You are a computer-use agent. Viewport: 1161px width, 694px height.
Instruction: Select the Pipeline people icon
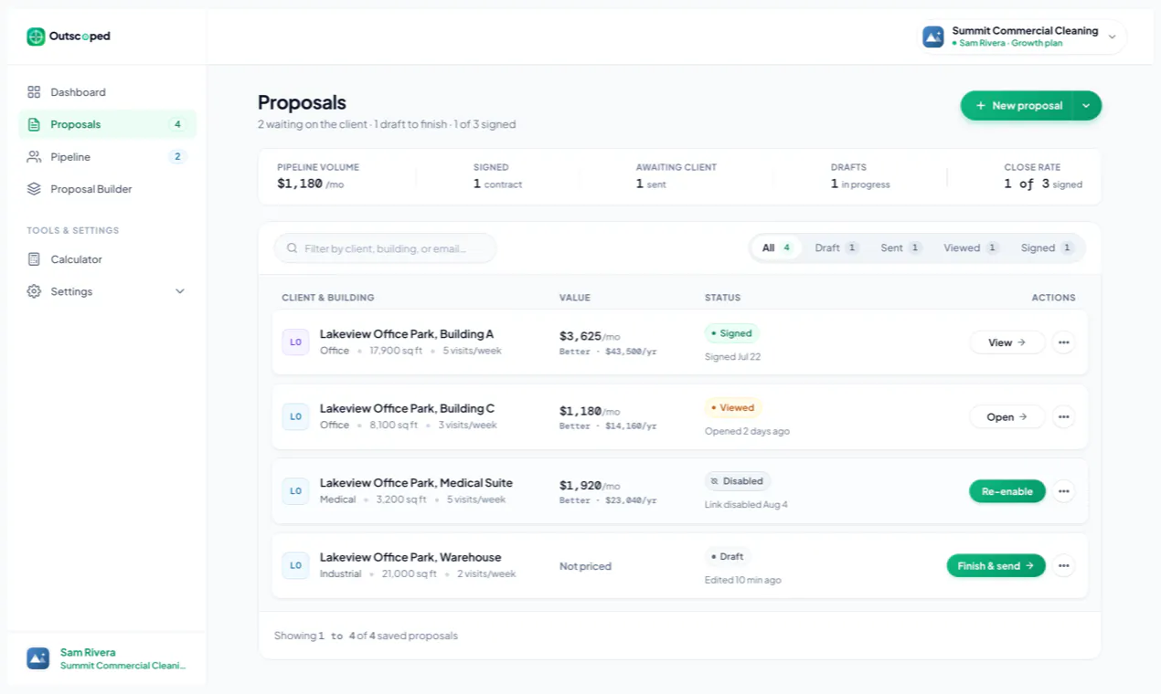34,157
